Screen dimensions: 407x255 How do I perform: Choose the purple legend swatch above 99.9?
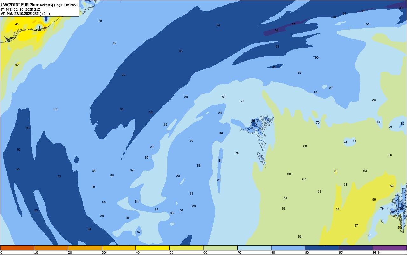tap(390, 248)
